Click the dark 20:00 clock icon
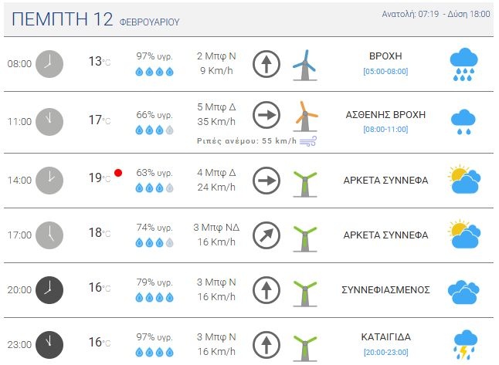 pyautogui.click(x=49, y=289)
